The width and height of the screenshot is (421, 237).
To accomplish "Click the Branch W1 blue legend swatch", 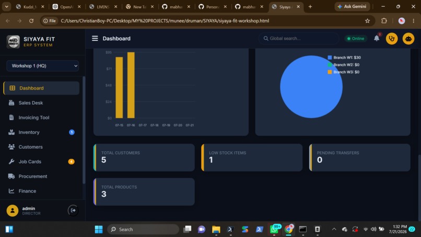I will pos(330,58).
